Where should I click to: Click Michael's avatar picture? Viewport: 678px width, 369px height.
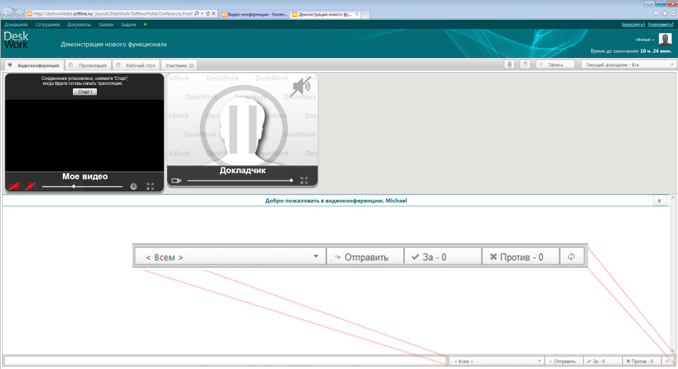coord(665,40)
